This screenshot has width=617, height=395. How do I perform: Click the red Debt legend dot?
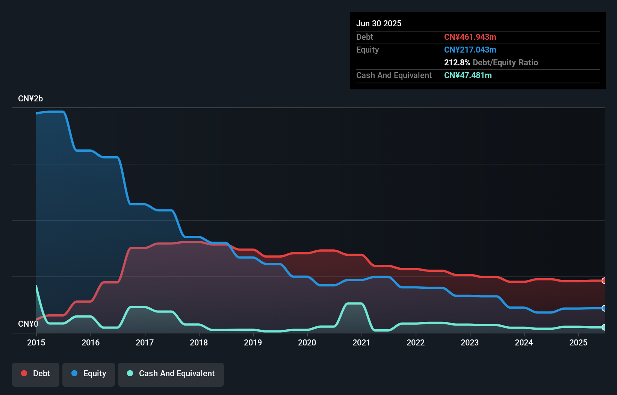pos(24,373)
